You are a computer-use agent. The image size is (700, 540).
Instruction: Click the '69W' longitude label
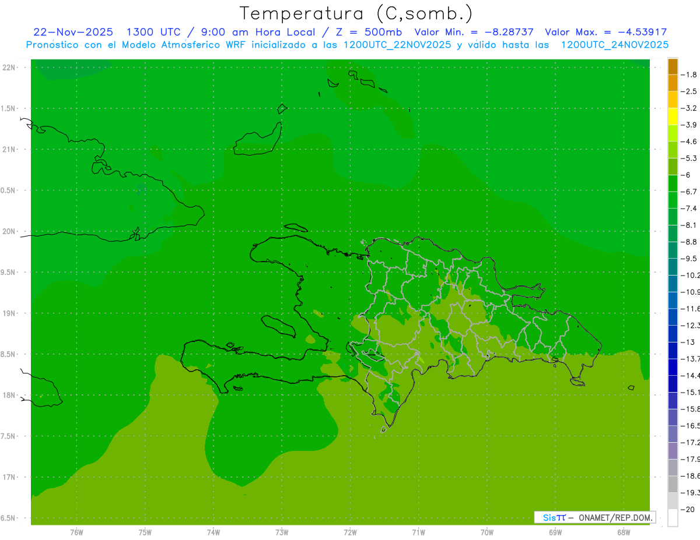pos(555,532)
